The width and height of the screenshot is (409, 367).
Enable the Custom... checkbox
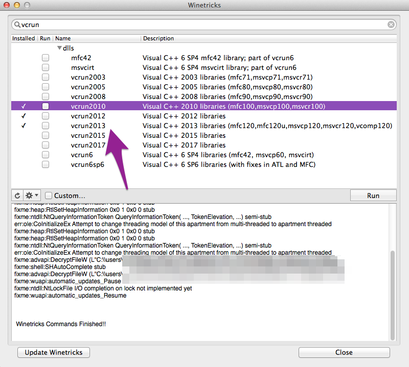[x=49, y=195]
